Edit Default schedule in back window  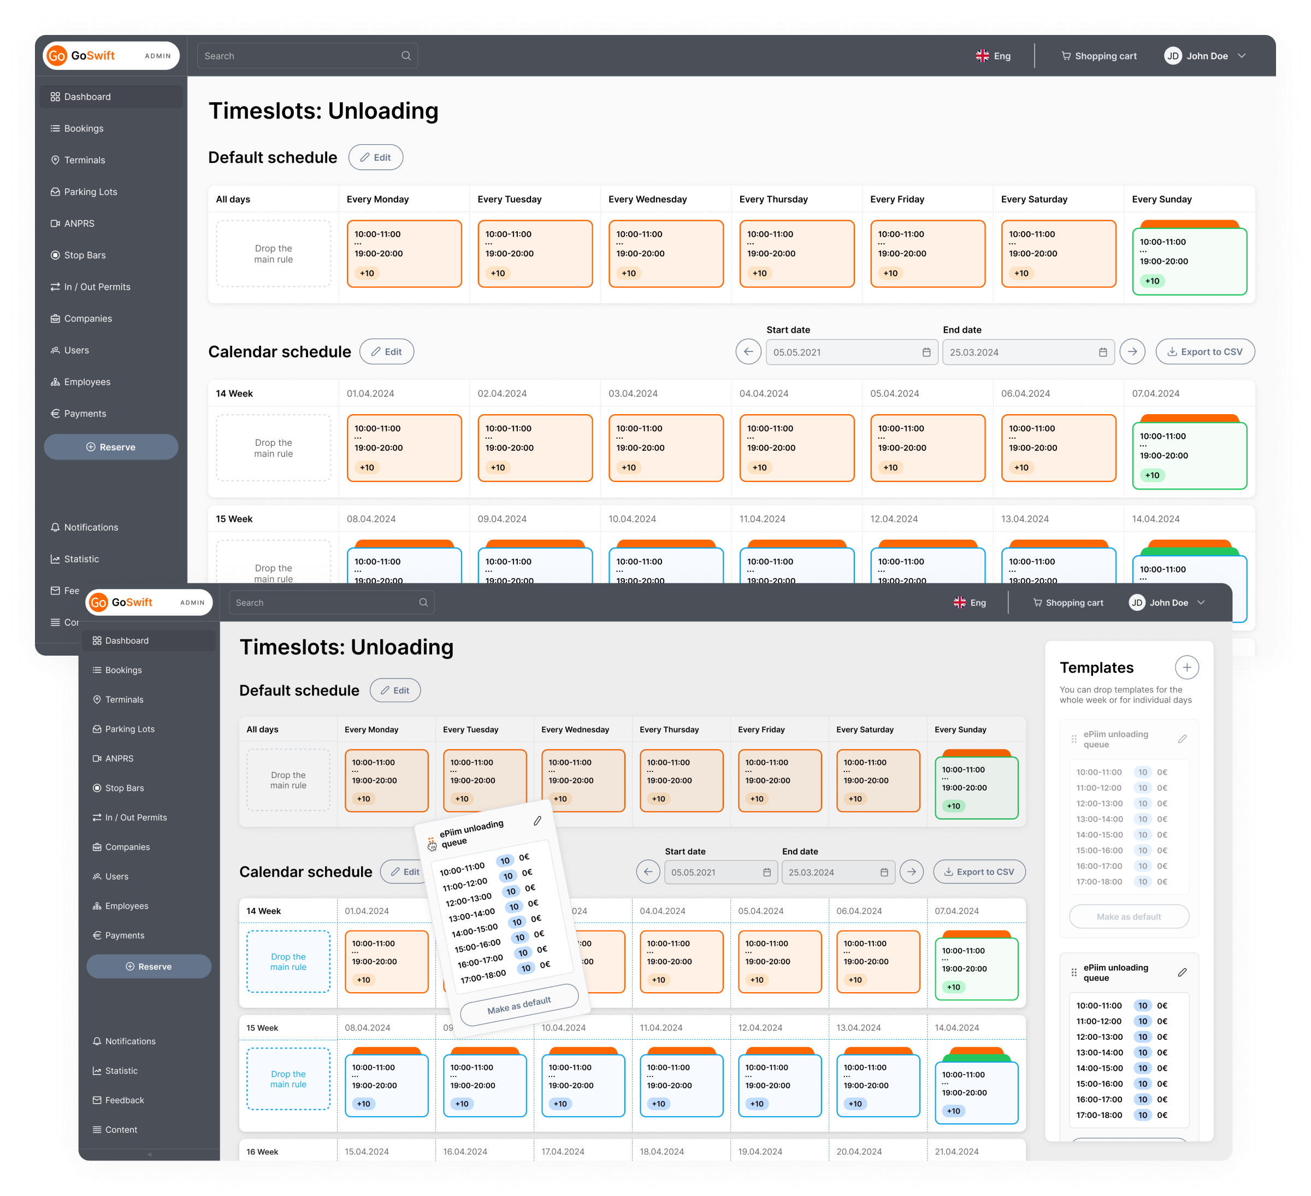(376, 157)
